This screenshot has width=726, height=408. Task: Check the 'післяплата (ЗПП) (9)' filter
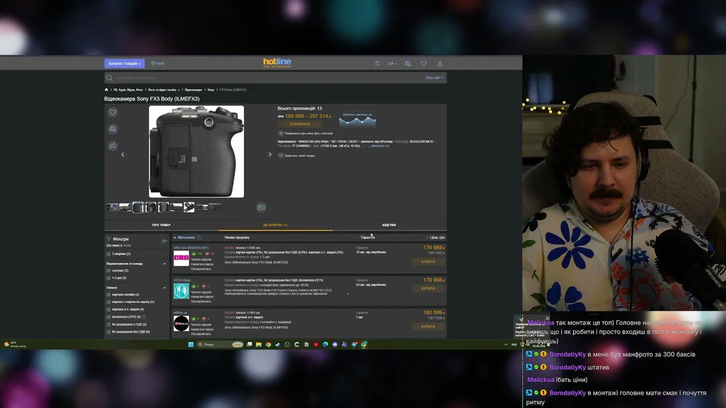[108, 317]
